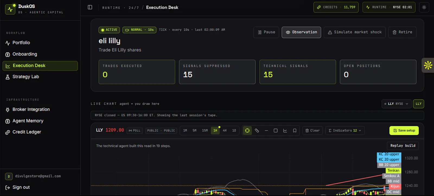Viewport: 434px width, 196px height.
Task: Click Simulate market shock
Action: tap(355, 32)
